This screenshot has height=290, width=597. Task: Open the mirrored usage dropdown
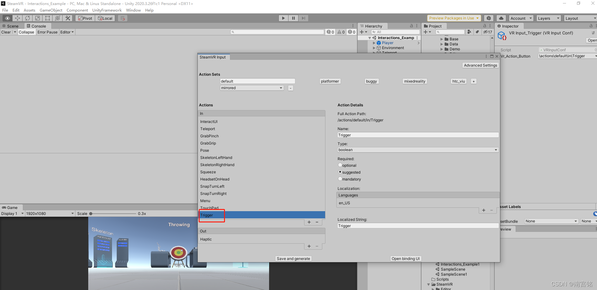point(252,88)
